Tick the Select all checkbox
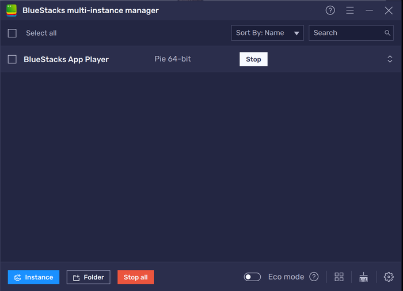Image resolution: width=403 pixels, height=291 pixels. coord(12,33)
